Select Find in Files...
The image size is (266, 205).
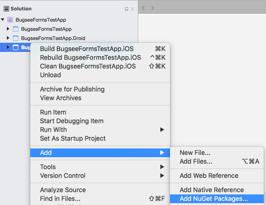[x=100, y=199]
